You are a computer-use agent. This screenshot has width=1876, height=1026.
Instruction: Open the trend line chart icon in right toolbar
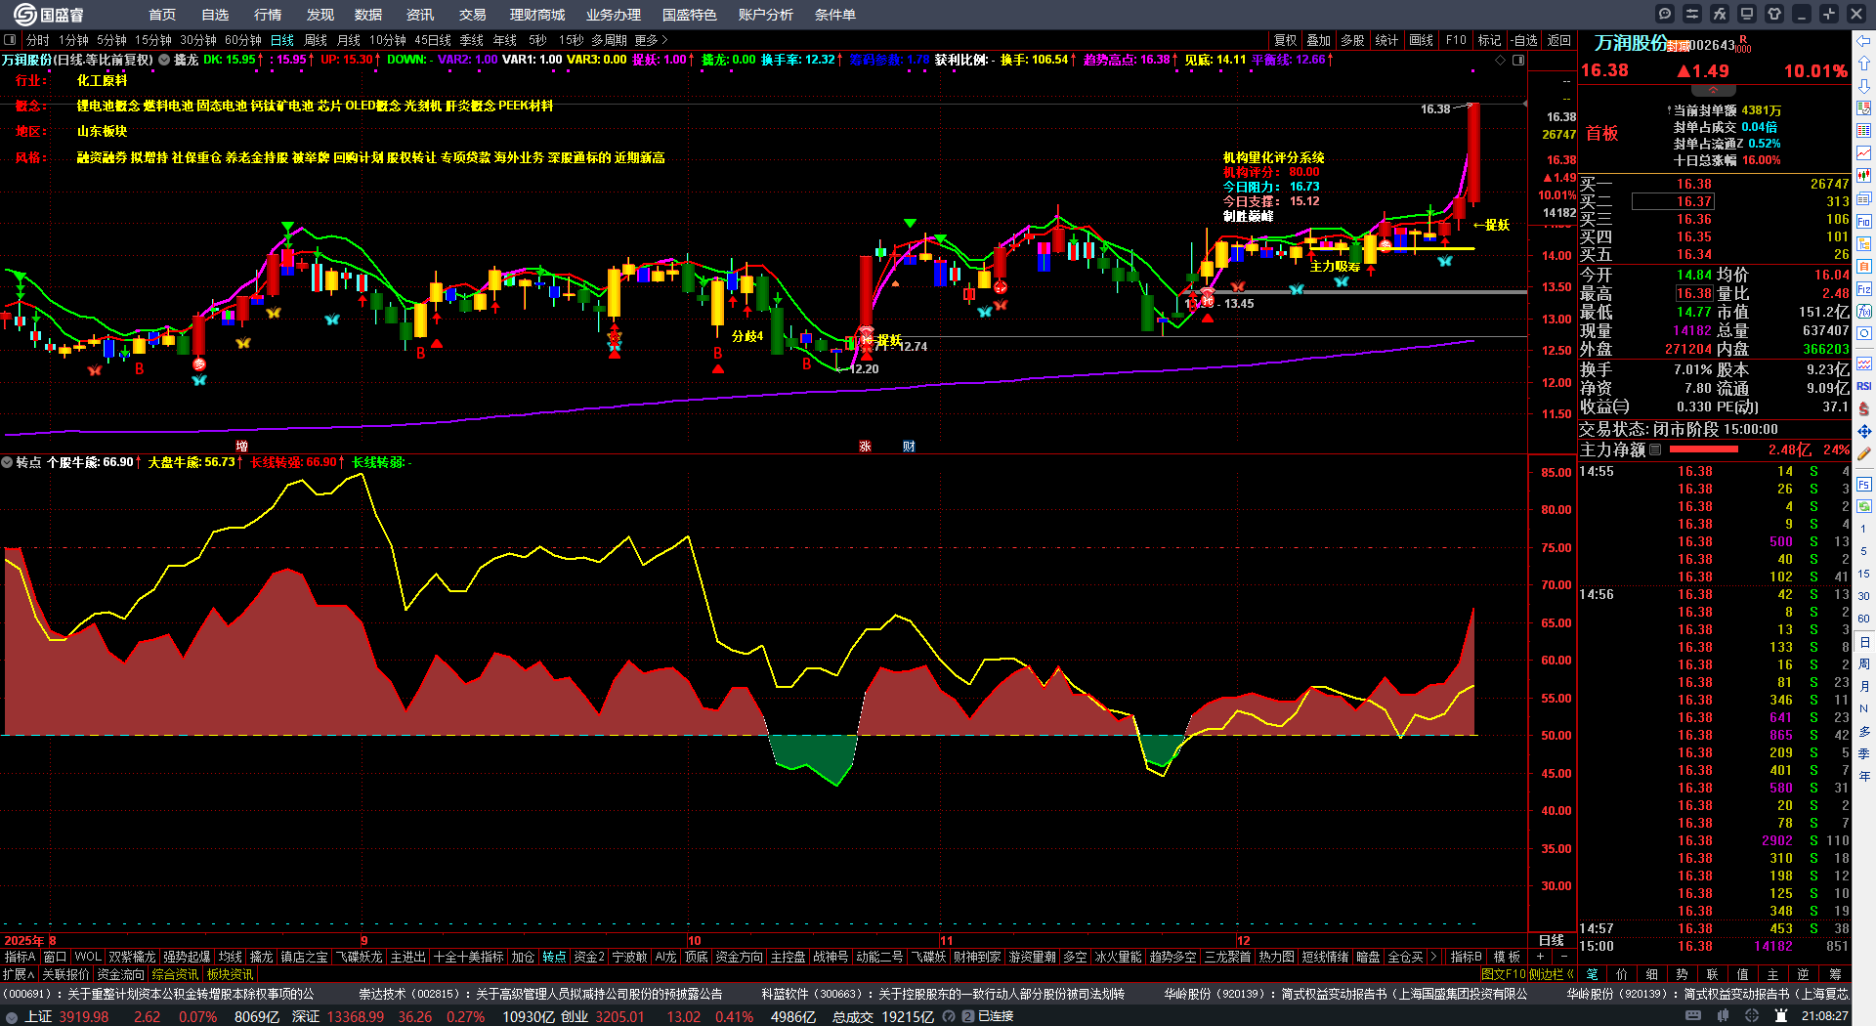(1864, 153)
